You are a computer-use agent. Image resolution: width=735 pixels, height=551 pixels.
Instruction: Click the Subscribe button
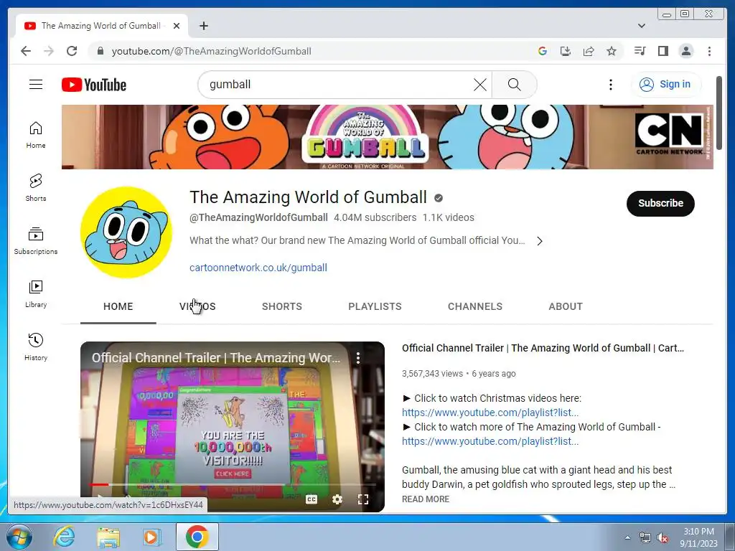click(x=660, y=203)
